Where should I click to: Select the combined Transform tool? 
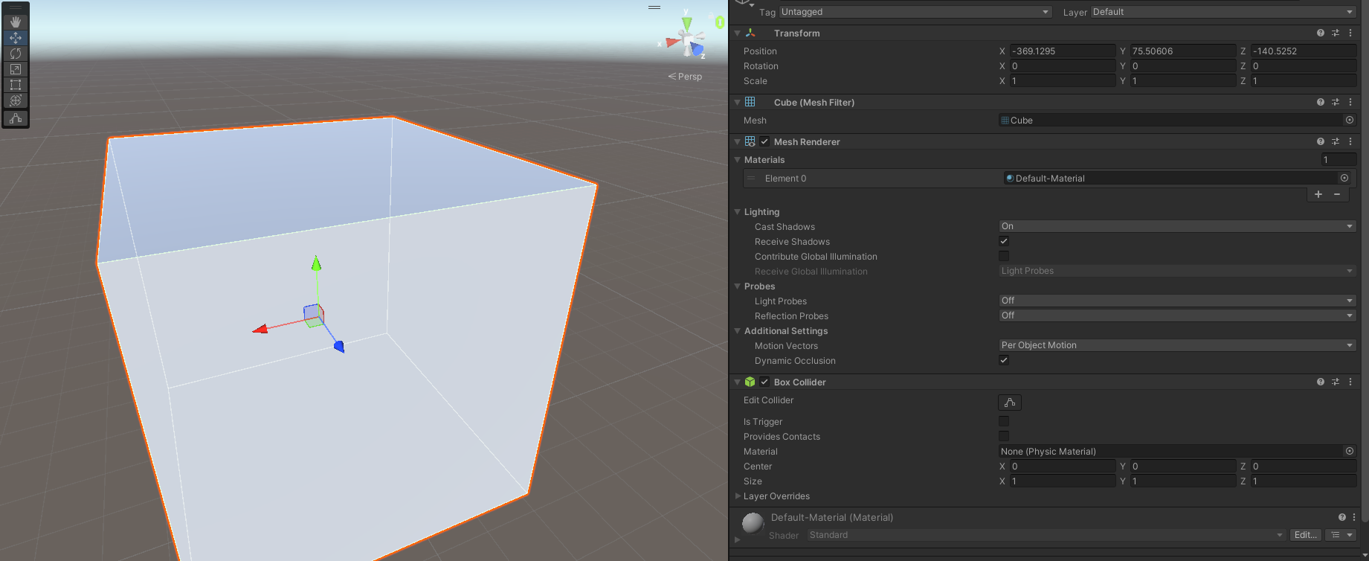point(15,100)
